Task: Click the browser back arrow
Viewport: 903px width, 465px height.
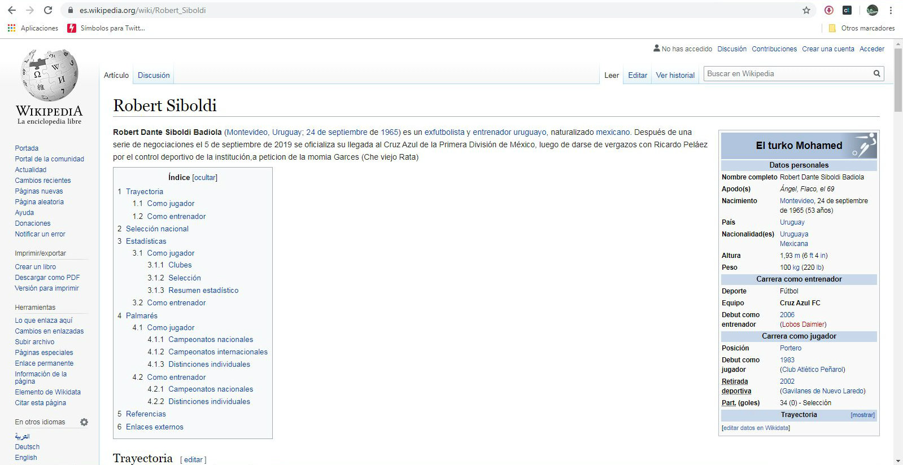Action: tap(11, 10)
